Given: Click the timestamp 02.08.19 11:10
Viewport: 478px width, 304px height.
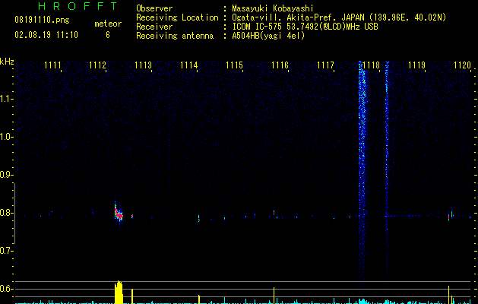Looking at the screenshot, I should 46,35.
